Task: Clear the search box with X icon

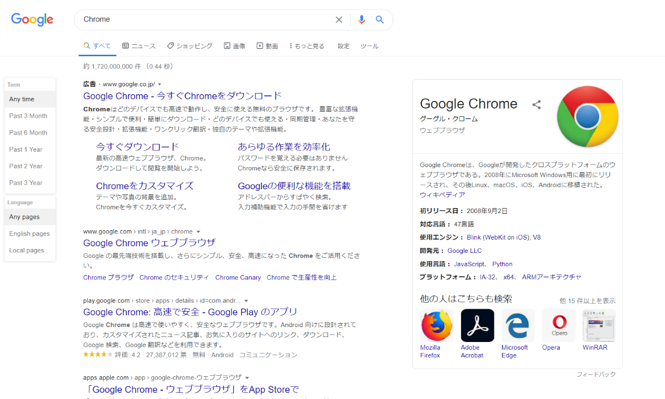Action: tap(339, 20)
